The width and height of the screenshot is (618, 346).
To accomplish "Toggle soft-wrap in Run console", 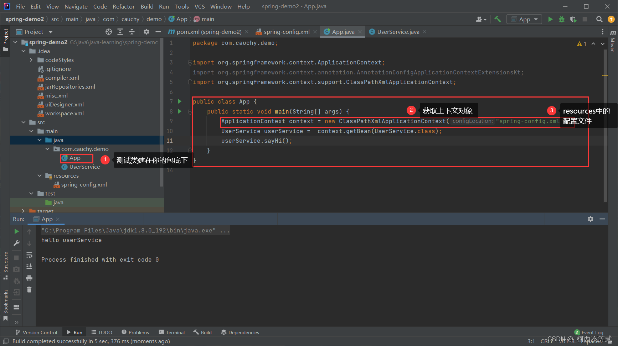I will (x=29, y=255).
